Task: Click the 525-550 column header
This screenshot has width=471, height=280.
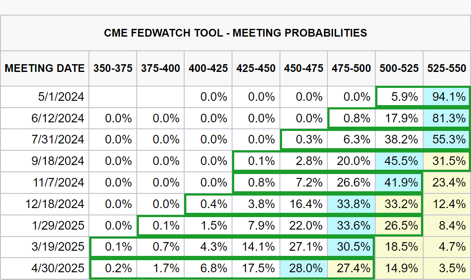Action: click(x=447, y=68)
